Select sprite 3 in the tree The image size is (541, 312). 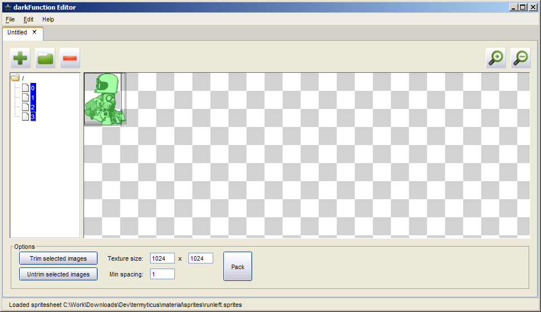tap(33, 117)
